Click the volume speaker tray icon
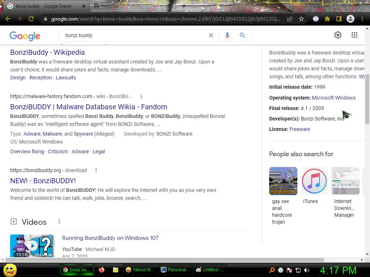Viewport: 370px width, 277px height. [306, 270]
